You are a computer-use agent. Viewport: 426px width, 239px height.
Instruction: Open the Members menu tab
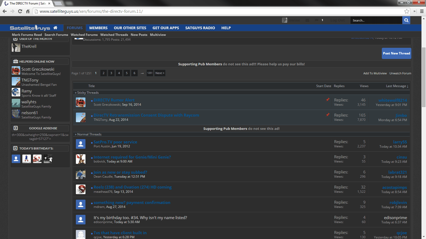click(98, 28)
